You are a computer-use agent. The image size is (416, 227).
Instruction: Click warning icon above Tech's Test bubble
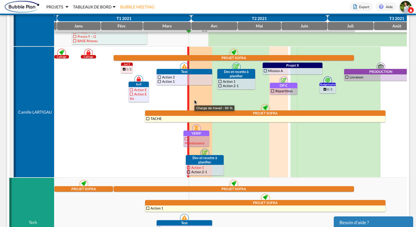184,217
